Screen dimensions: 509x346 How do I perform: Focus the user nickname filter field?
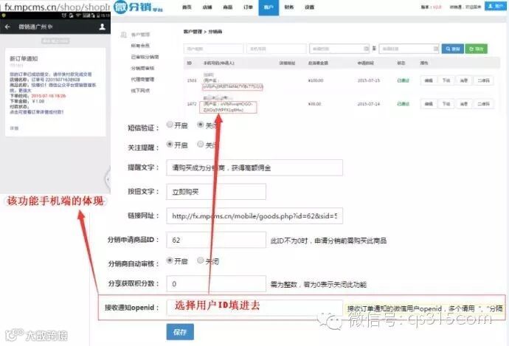click(x=213, y=49)
